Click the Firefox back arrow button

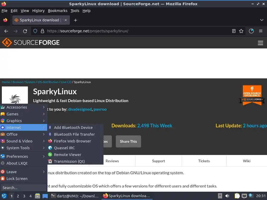point(6,31)
